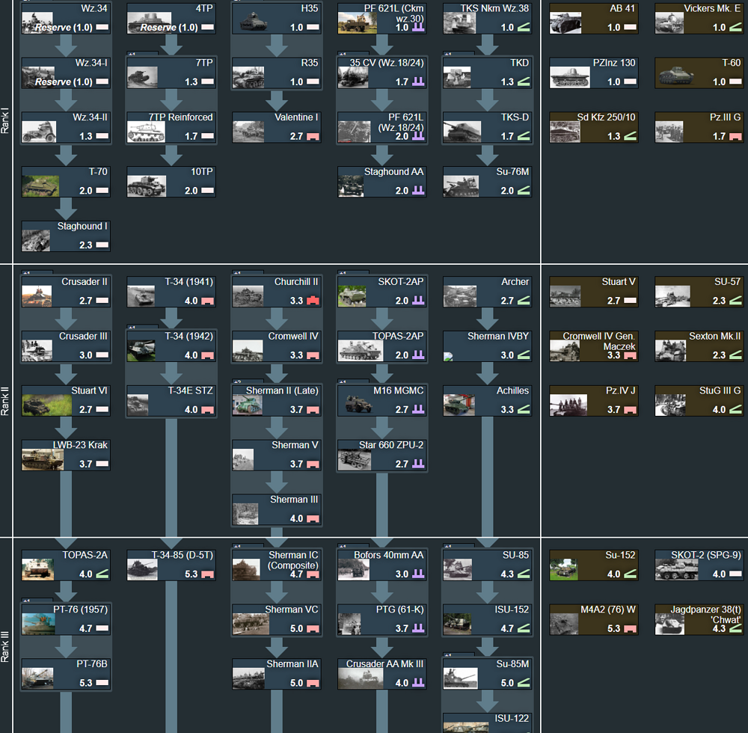
Task: Open the LWB-23 Krak vehicle card
Action: (65, 453)
